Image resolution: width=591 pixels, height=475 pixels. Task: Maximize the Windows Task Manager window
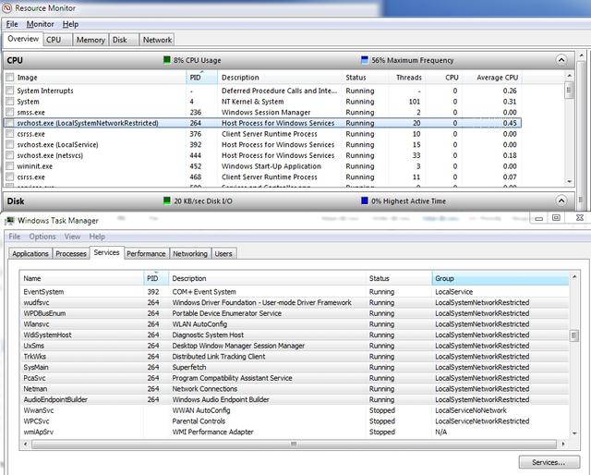point(556,218)
